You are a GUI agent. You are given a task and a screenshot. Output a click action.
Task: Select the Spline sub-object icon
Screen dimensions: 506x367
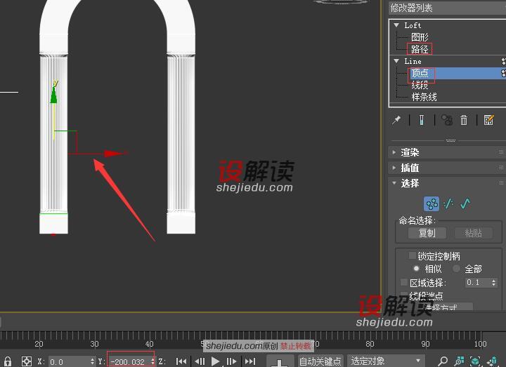465,203
